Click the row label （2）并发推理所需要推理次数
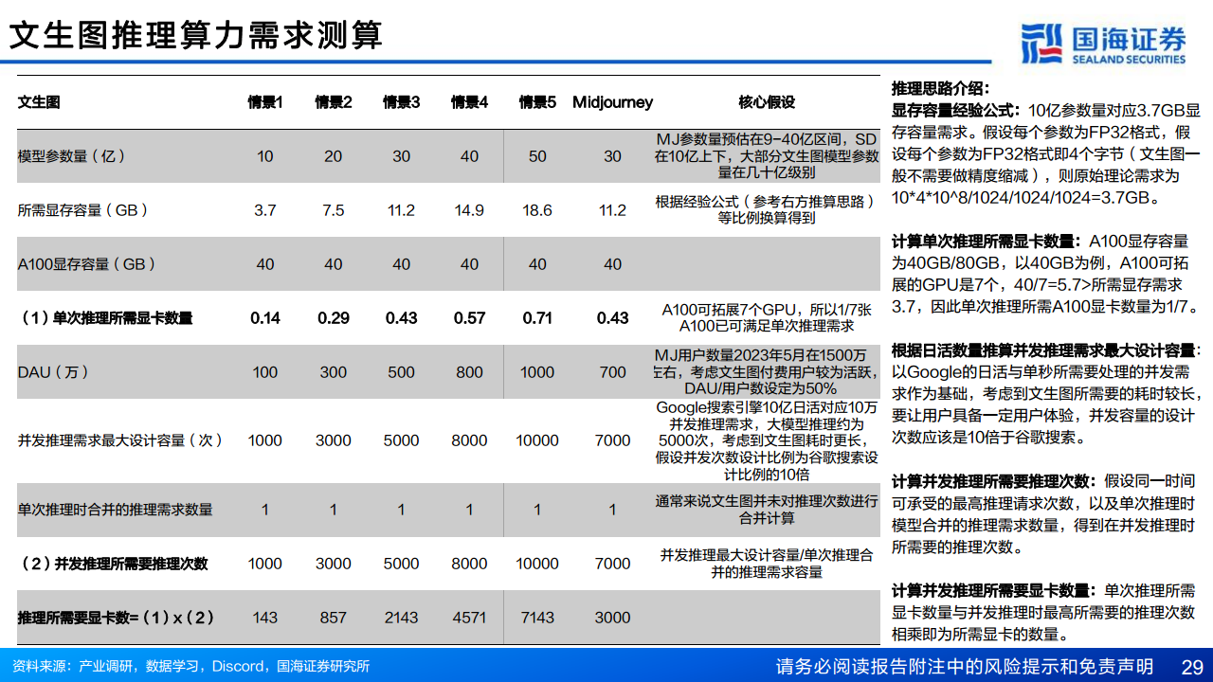This screenshot has height=682, width=1213. (x=112, y=564)
